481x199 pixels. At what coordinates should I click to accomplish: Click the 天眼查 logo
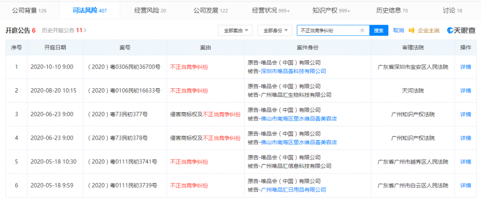[x=461, y=30]
